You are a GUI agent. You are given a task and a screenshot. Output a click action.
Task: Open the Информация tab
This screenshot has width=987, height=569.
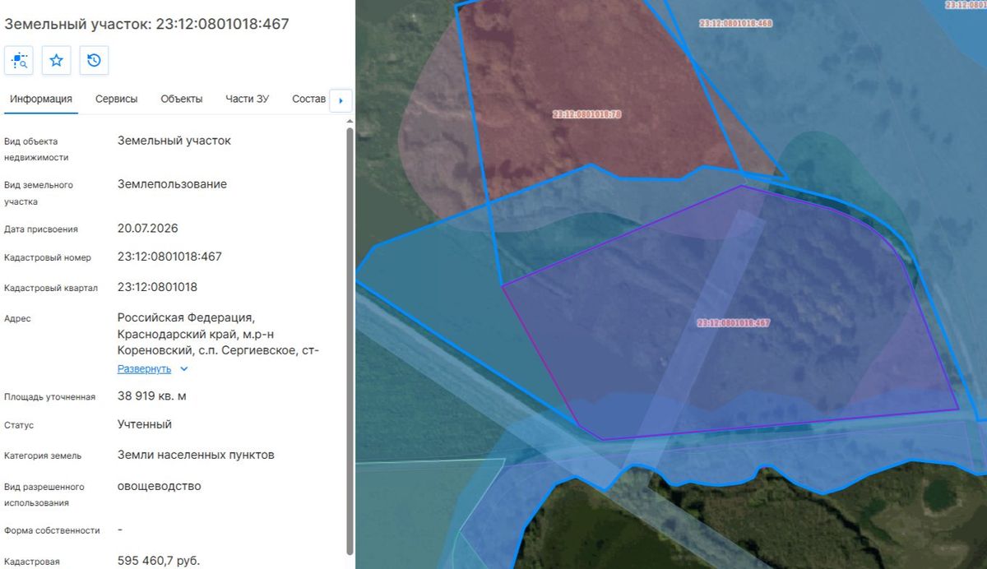(x=41, y=99)
